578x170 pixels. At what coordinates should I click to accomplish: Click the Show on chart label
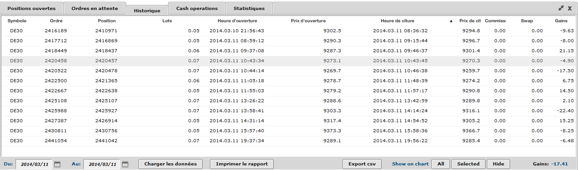(410, 164)
